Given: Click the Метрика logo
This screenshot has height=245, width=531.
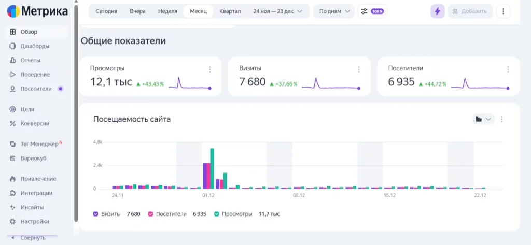Looking at the screenshot, I should (37, 11).
